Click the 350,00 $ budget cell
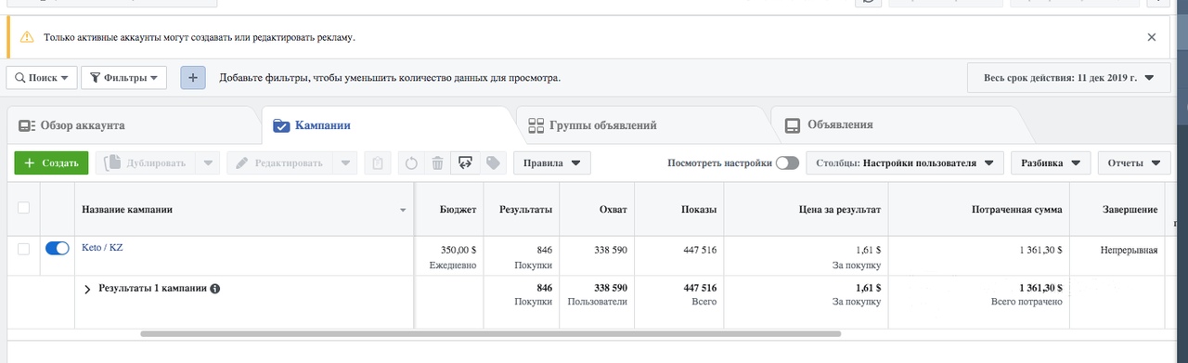Screen dimensions: 1188x363 (449, 256)
